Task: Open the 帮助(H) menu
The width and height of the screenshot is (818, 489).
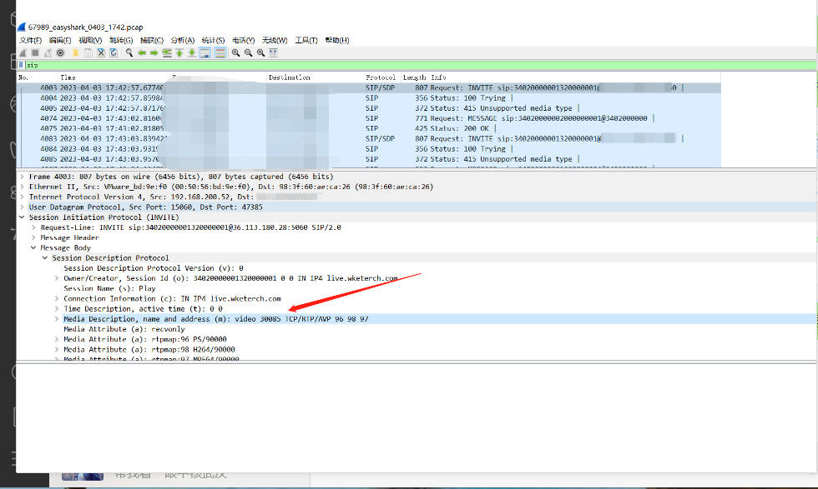Action: pos(337,40)
